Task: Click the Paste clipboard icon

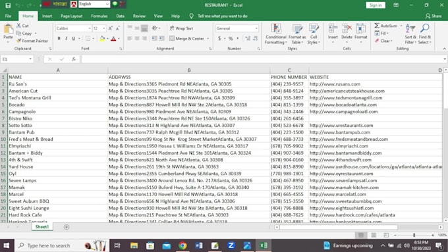Action: tap(8, 29)
